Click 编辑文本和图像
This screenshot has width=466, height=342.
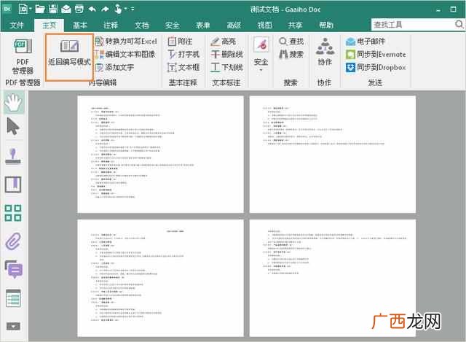(x=125, y=54)
